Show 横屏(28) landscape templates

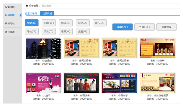[122, 27]
